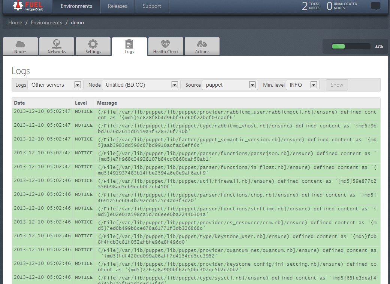Screen dimensions: 390x284
Task: Expand the Node 'Untitled (BD:CC)' dropdown
Action: [x=141, y=85]
